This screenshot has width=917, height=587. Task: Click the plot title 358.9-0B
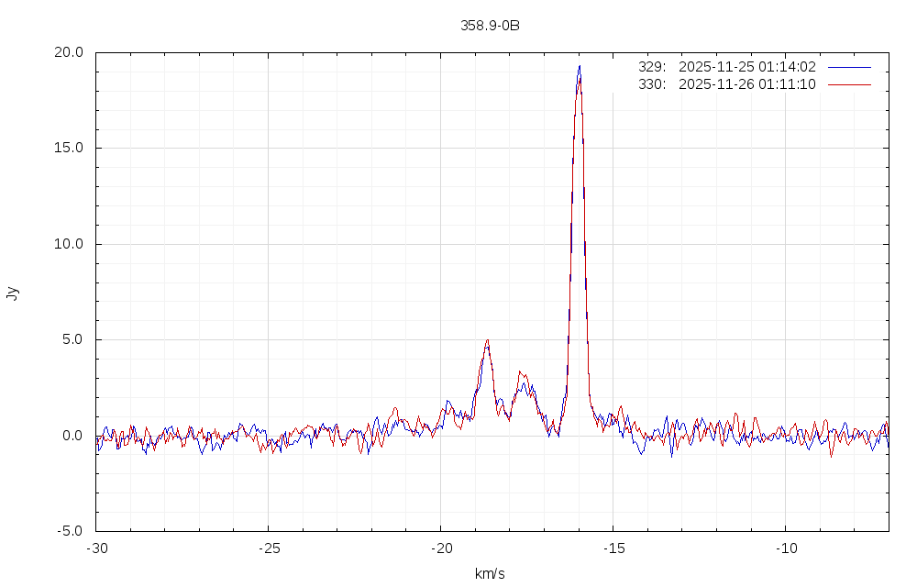[x=490, y=26]
